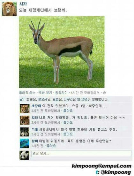The height and width of the screenshot is (176, 134).
Task: Click the shark commenter avatar
Action: pos(25,143)
